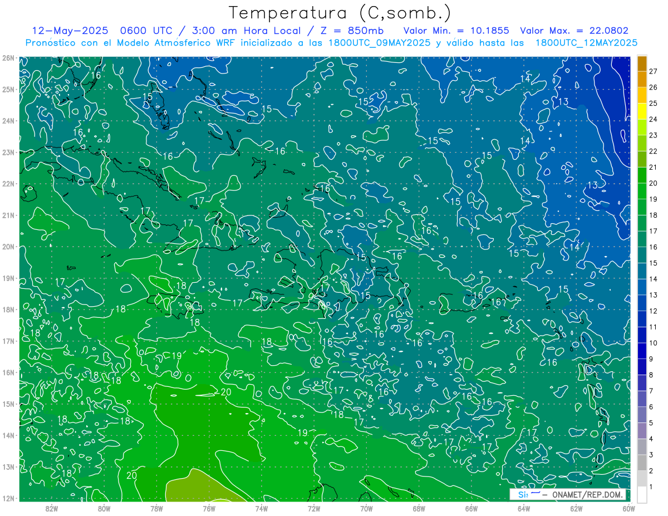Click the 21 label on the color scale
This screenshot has width=668, height=516.
tap(653, 168)
